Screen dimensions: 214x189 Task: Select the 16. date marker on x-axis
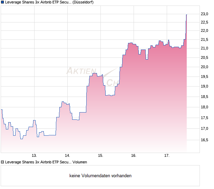click(134, 156)
